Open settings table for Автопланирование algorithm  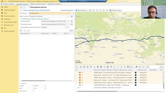pos(72,21)
